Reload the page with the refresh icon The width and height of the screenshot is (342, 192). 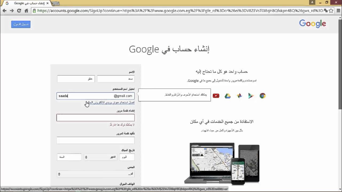[x=19, y=11]
